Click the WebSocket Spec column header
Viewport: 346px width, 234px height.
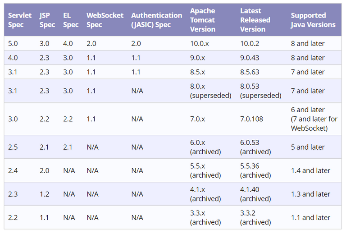click(x=105, y=20)
